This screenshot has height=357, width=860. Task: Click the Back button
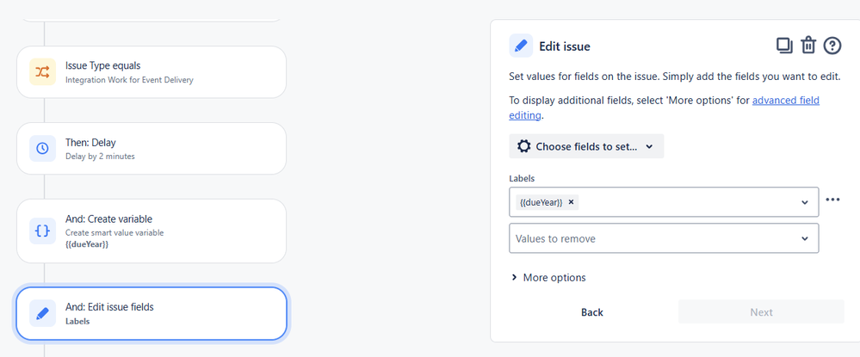[592, 312]
